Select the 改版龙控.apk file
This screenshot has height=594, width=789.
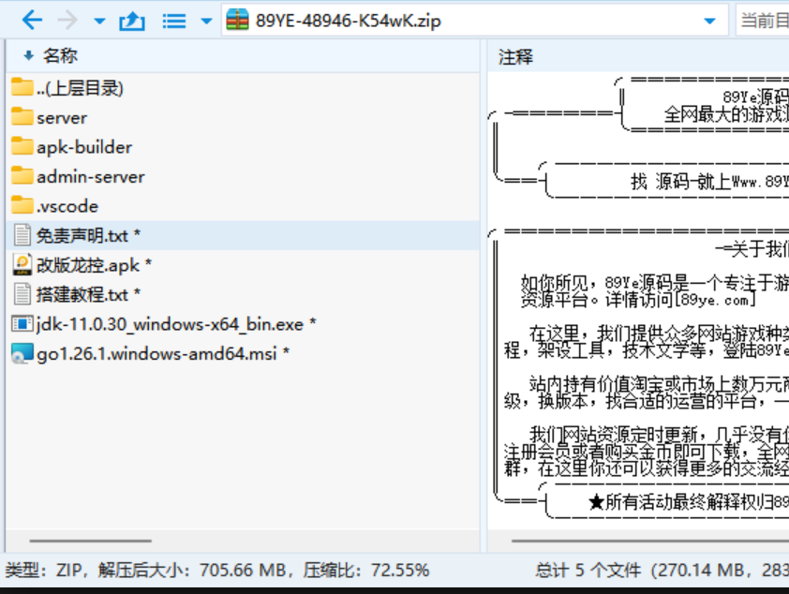tap(88, 265)
